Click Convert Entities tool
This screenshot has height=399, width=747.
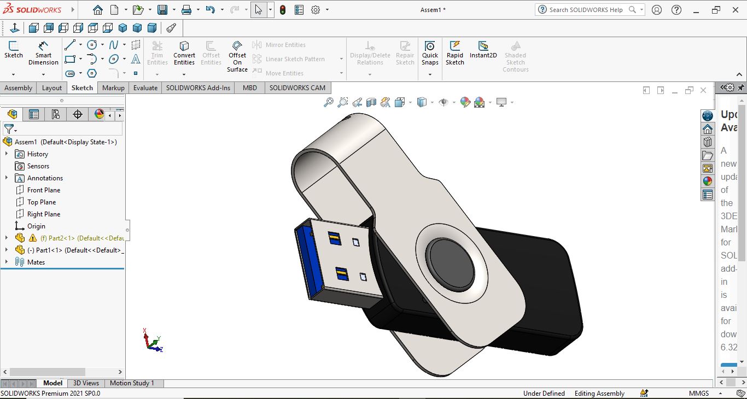point(184,53)
